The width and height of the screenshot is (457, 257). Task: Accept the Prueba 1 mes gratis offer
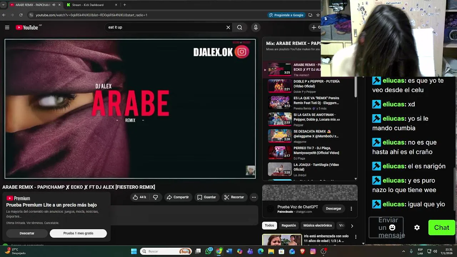(x=78, y=233)
